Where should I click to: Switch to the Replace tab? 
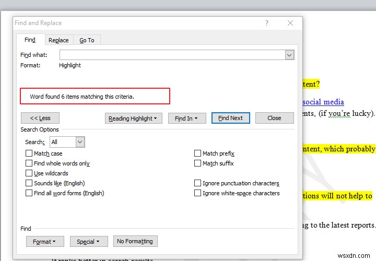(58, 40)
